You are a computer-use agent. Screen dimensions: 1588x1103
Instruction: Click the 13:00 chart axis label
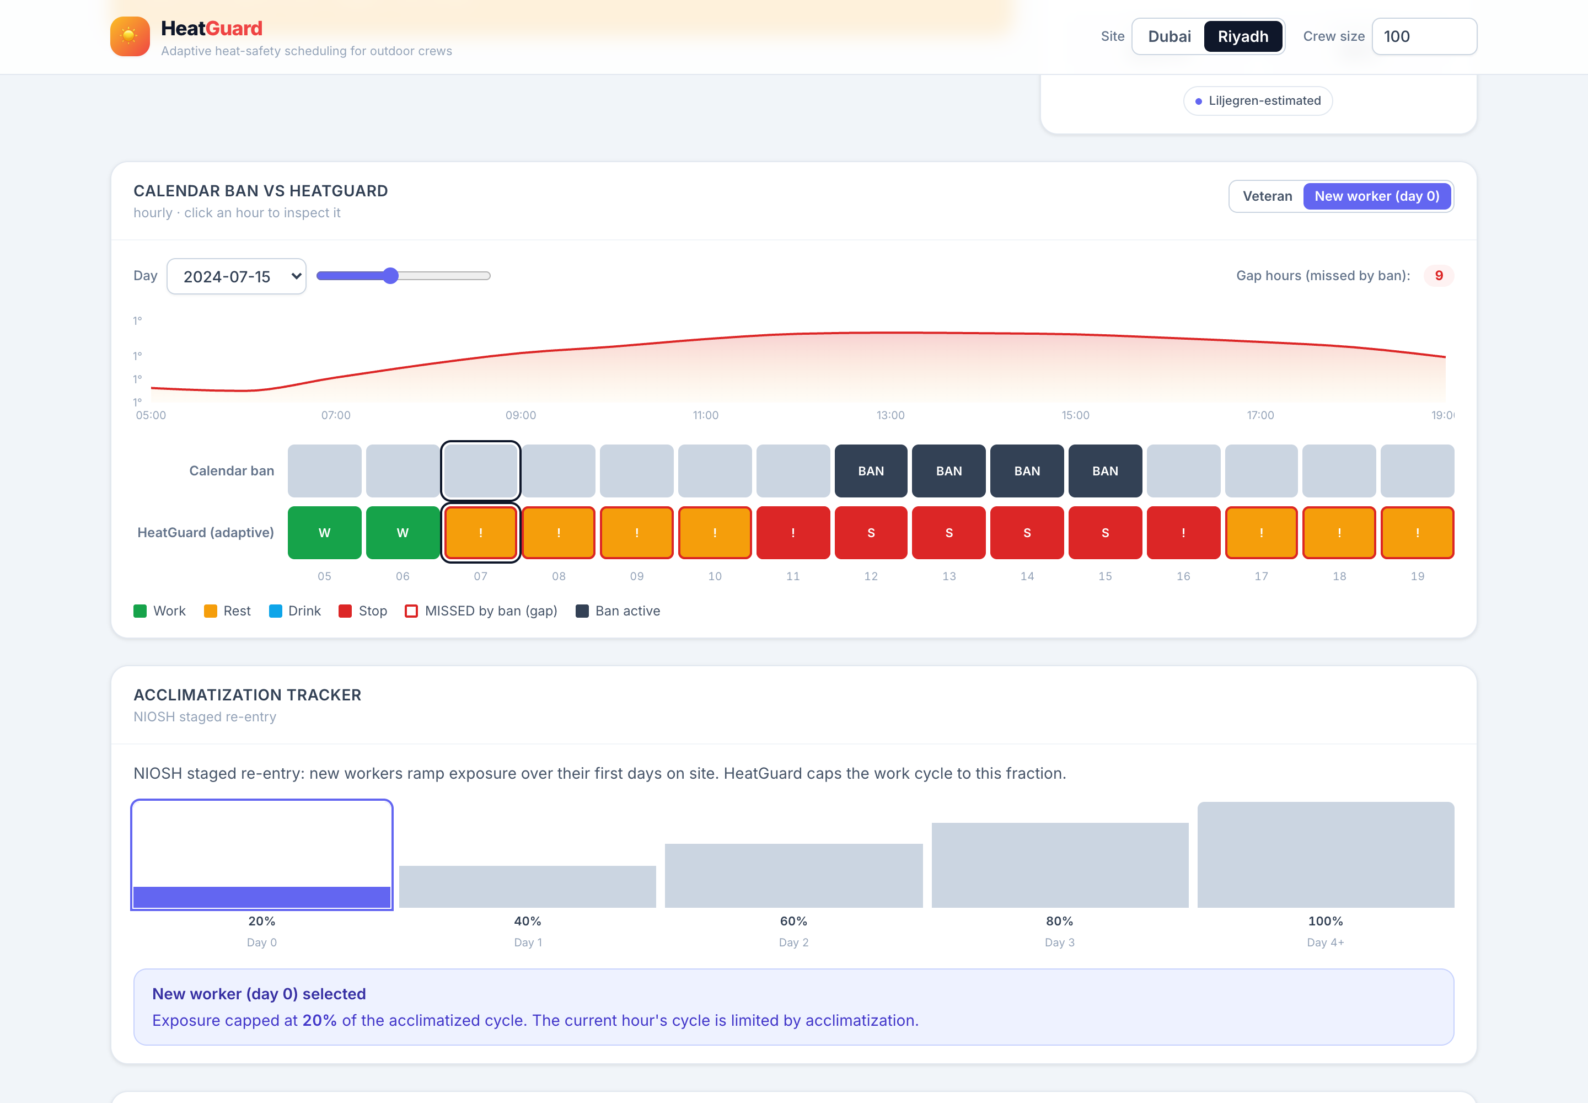tap(890, 415)
